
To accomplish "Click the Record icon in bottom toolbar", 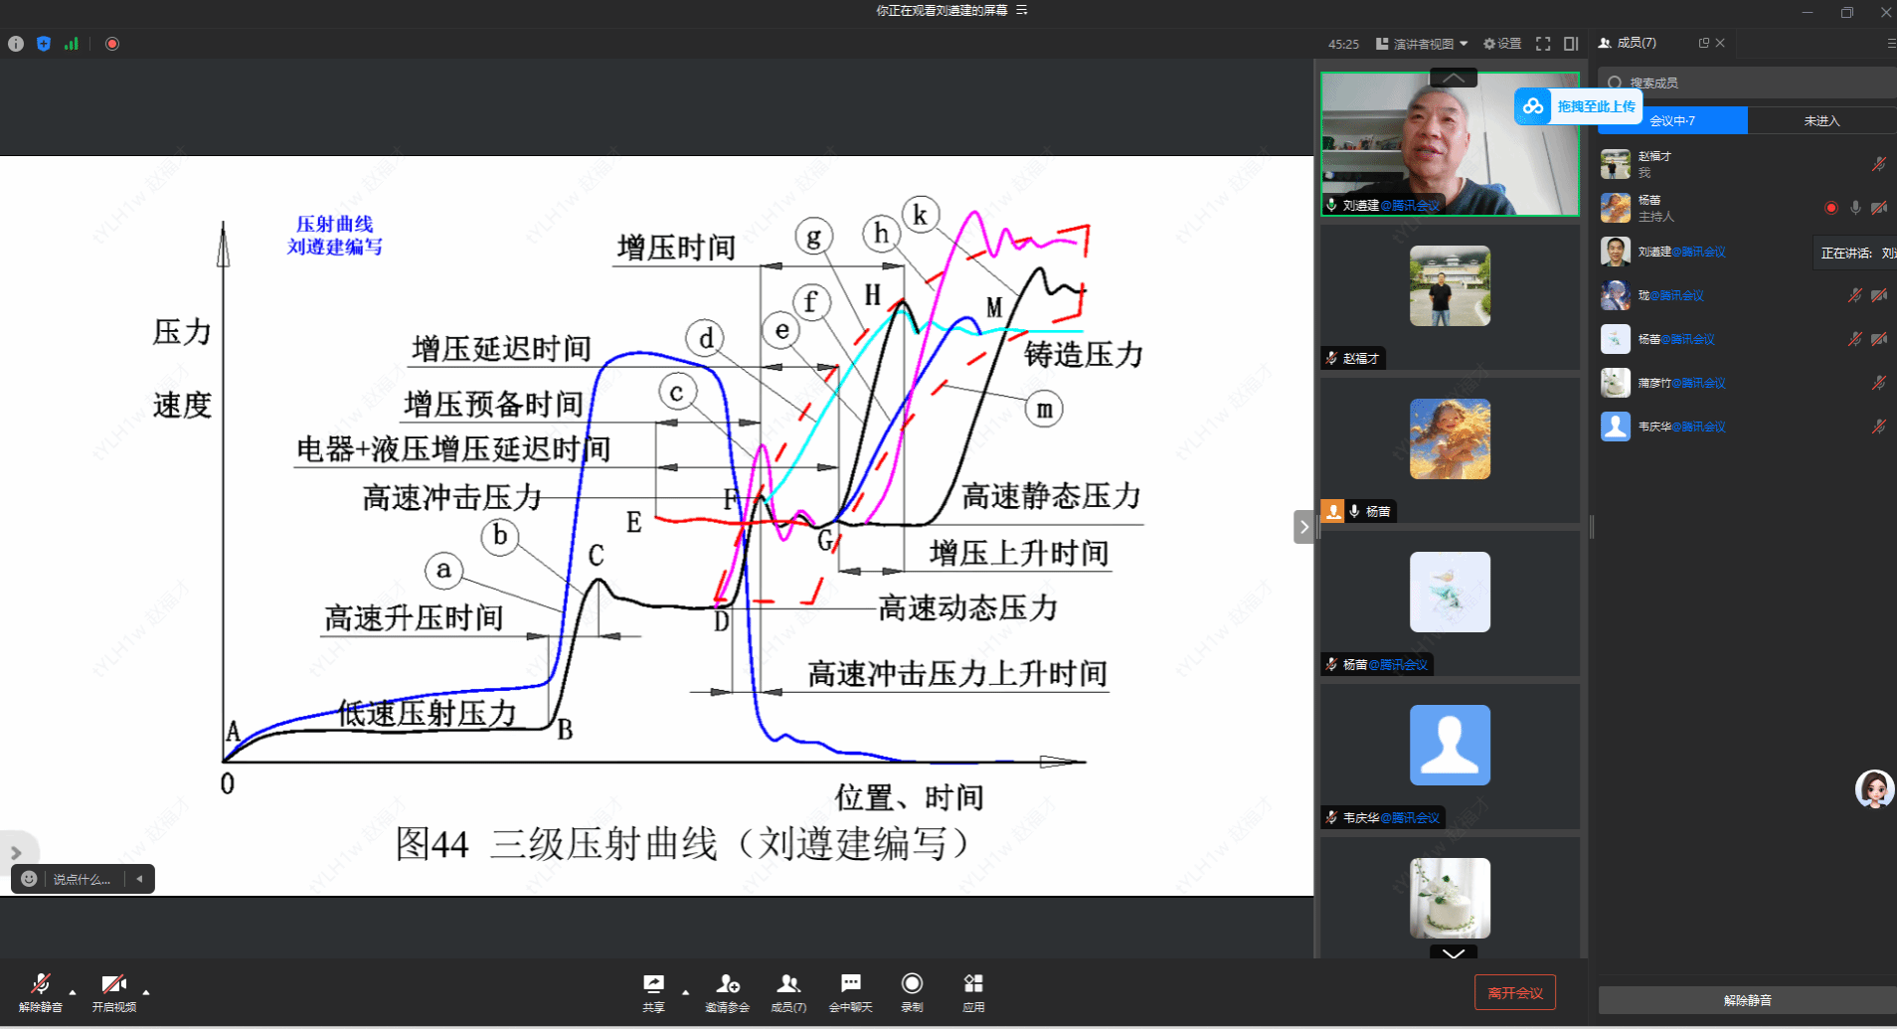I will coord(912,985).
